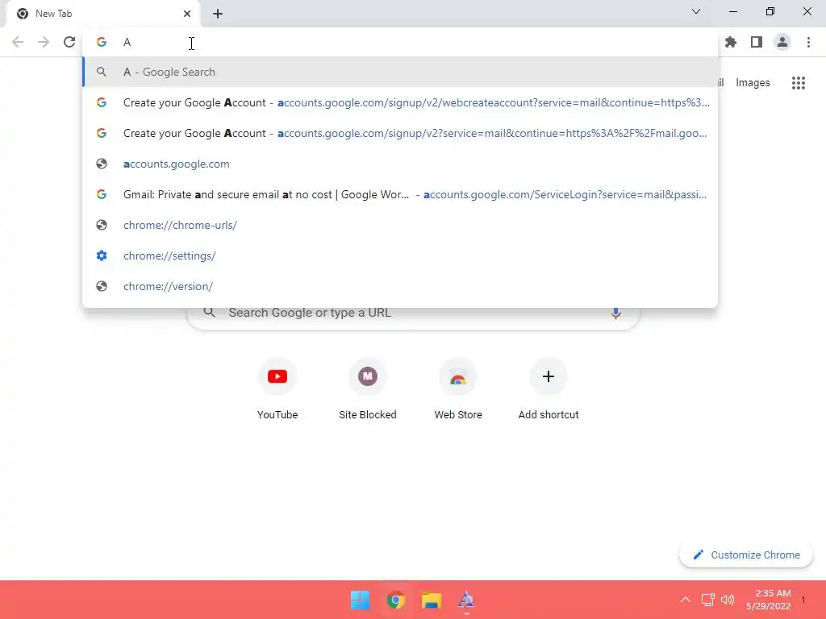Reload the page with the refresh icon
826x619 pixels.
tap(69, 42)
